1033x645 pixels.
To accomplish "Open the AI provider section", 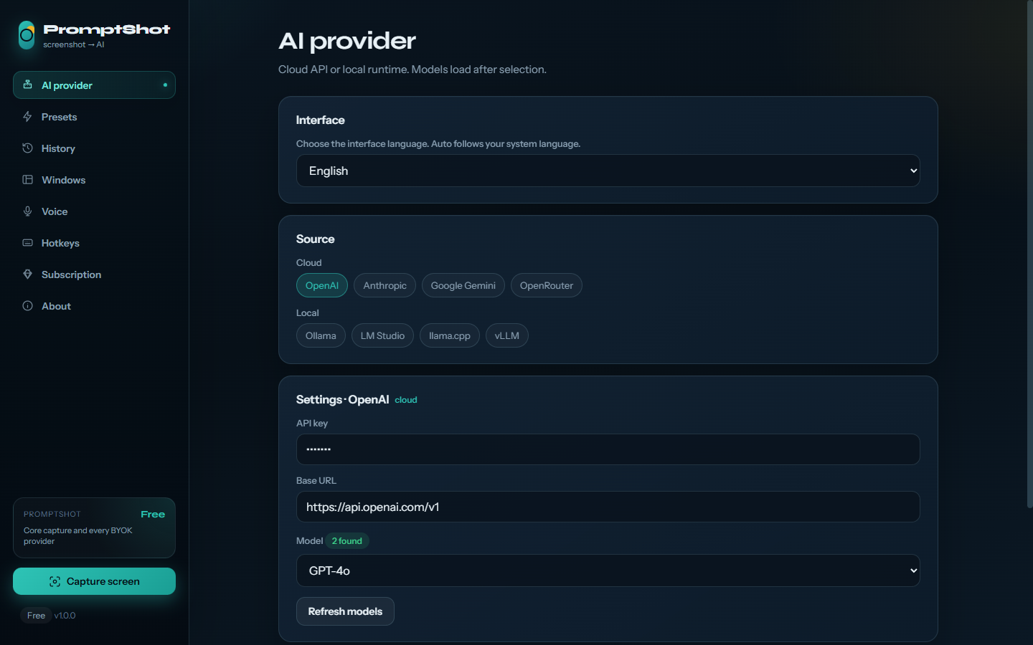I will pyautogui.click(x=94, y=85).
